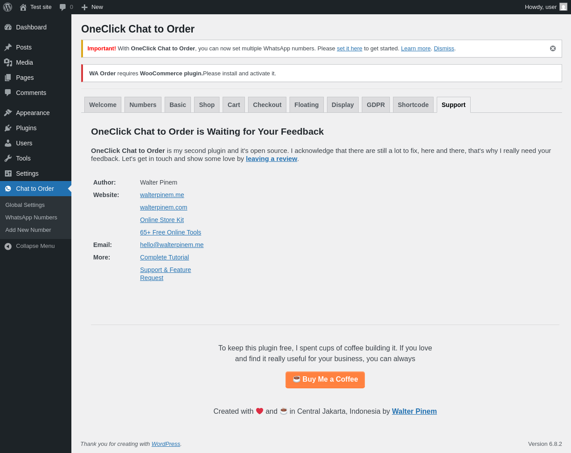The image size is (571, 453).
Task: Open the Basic tab
Action: [x=178, y=105]
